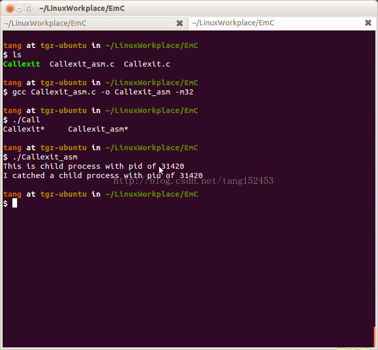This screenshot has height=350, width=378.
Task: Click Callexit.c in the ls output
Action: [x=147, y=64]
